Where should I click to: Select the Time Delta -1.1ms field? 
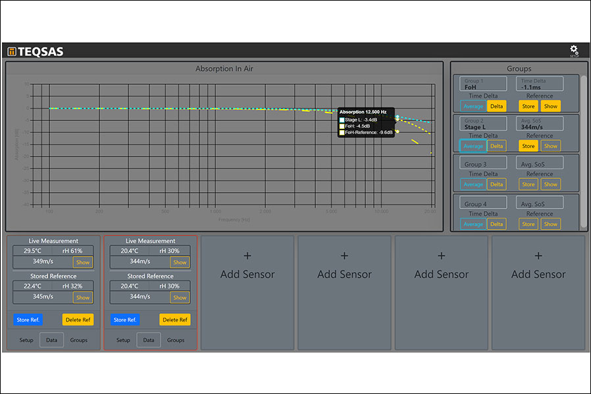[x=540, y=84]
